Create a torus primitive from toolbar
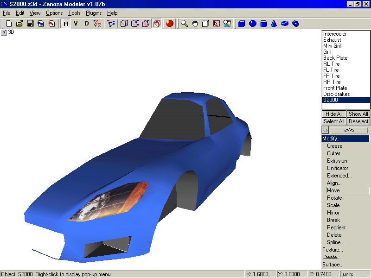This screenshot has width=371, height=278. click(285, 23)
